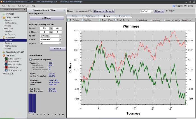Switch to the Stats tab
196x119 pixels.
pos(74,16)
